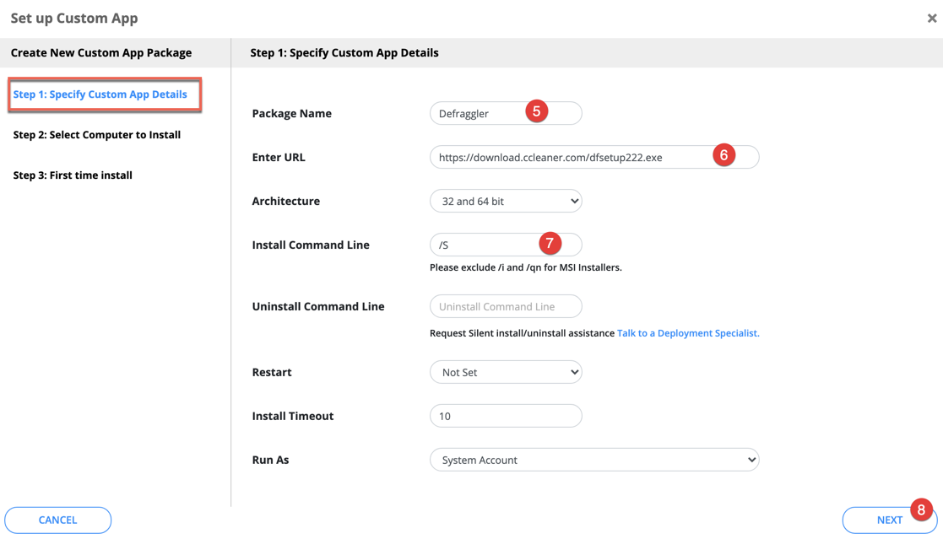This screenshot has width=943, height=539.
Task: Open the Architecture dropdown
Action: tap(506, 201)
